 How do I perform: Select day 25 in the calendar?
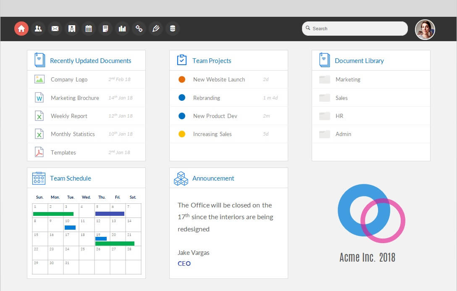click(x=87, y=253)
